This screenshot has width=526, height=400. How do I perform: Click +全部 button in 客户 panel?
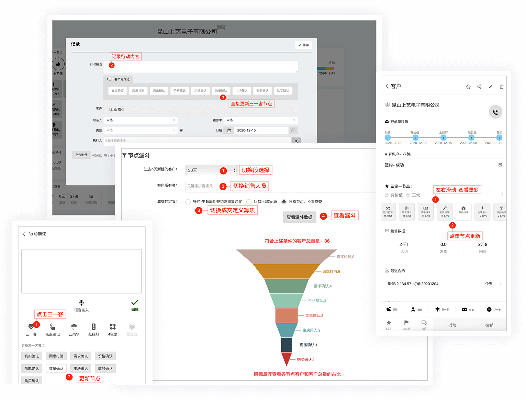[x=489, y=325]
